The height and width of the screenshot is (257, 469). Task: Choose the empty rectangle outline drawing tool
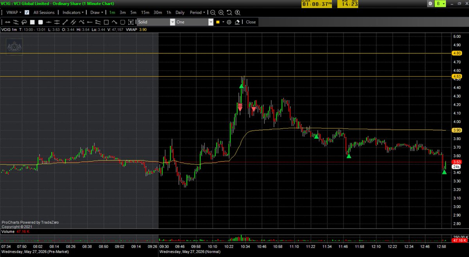(106, 22)
